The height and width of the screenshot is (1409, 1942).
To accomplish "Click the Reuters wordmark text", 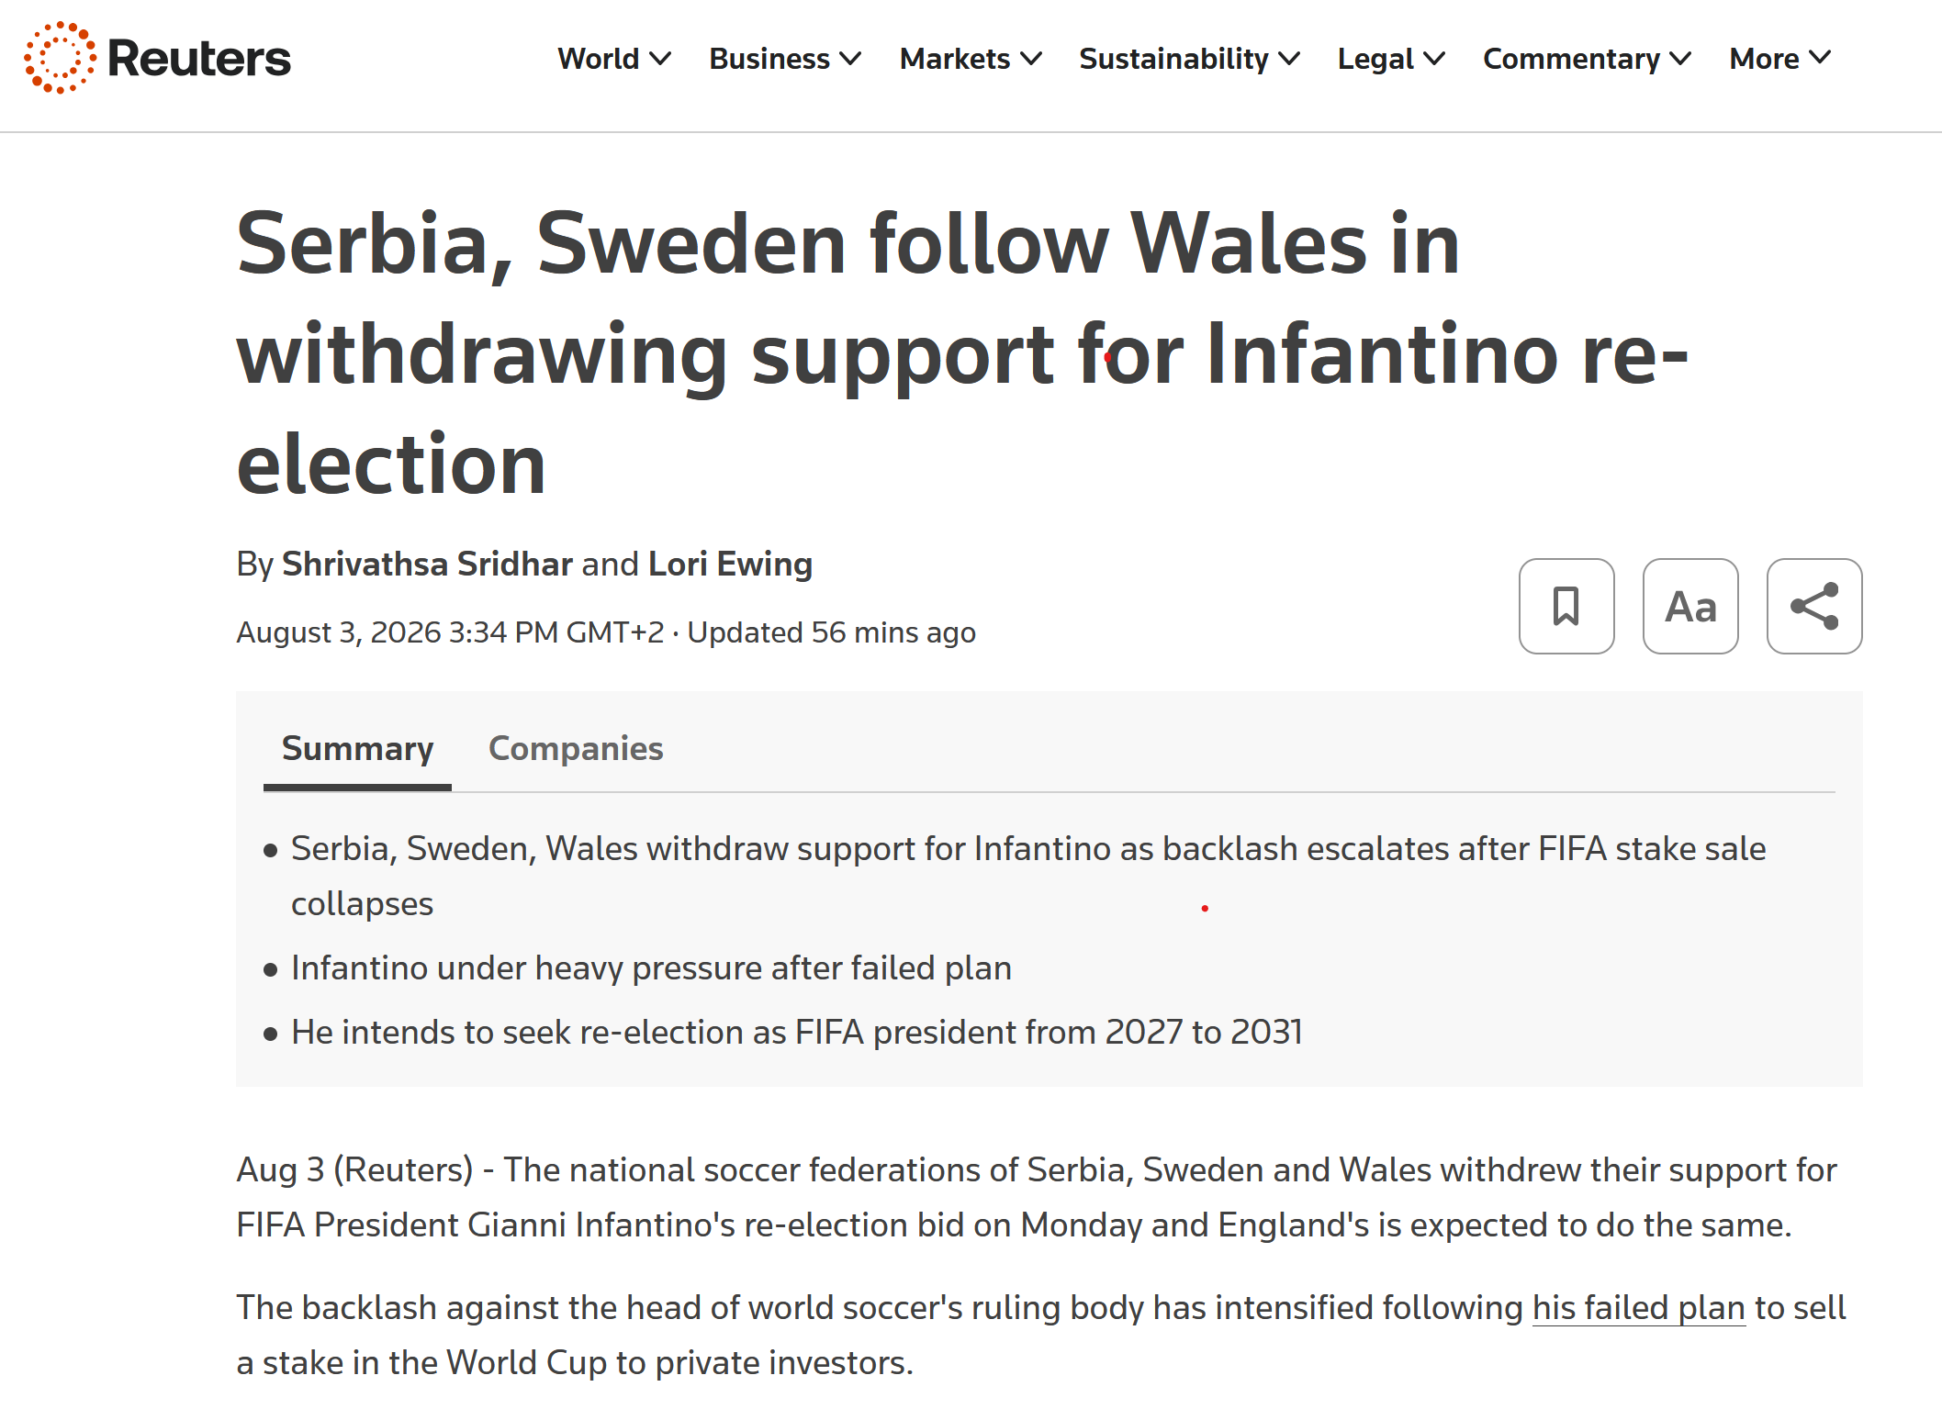I will 199,59.
